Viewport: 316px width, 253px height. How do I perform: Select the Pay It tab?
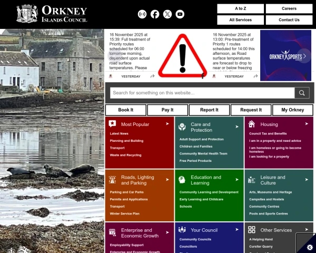167,110
